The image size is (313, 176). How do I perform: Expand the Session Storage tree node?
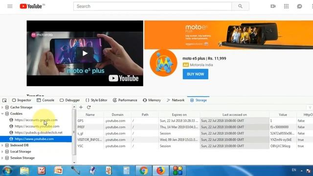[x=2, y=158]
